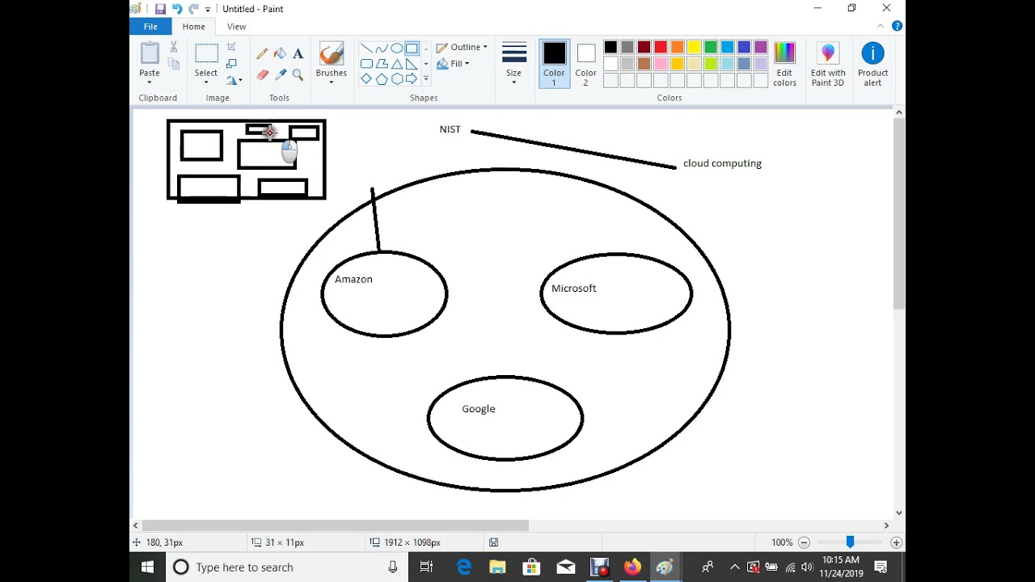The height and width of the screenshot is (582, 1035).
Task: Select the Text tool
Action: pos(298,54)
